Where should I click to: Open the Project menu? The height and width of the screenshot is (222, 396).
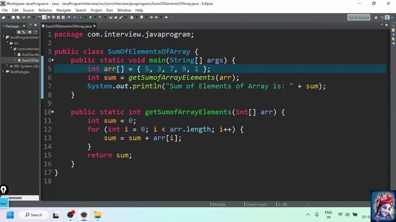97,10
